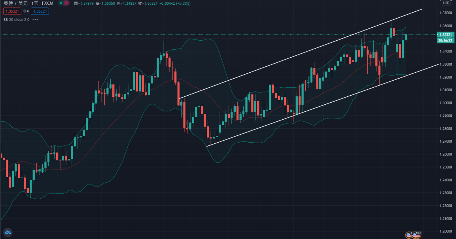Click the market status indicator dot
The image size is (456, 239).
pos(60,3)
